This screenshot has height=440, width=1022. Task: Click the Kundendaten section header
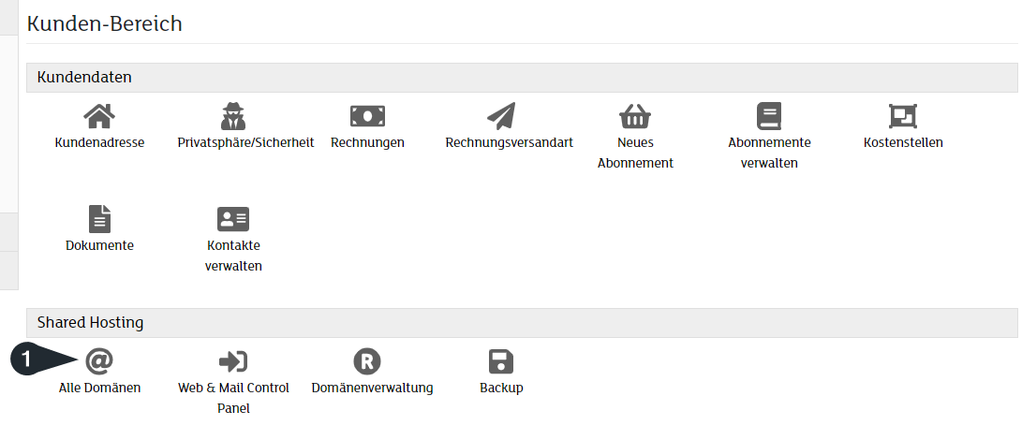(x=84, y=77)
